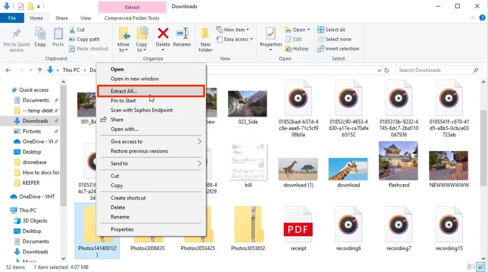Viewport: 488px width, 272px height.
Task: Click the Cut scissors icon in ribbon
Action: [x=72, y=30]
